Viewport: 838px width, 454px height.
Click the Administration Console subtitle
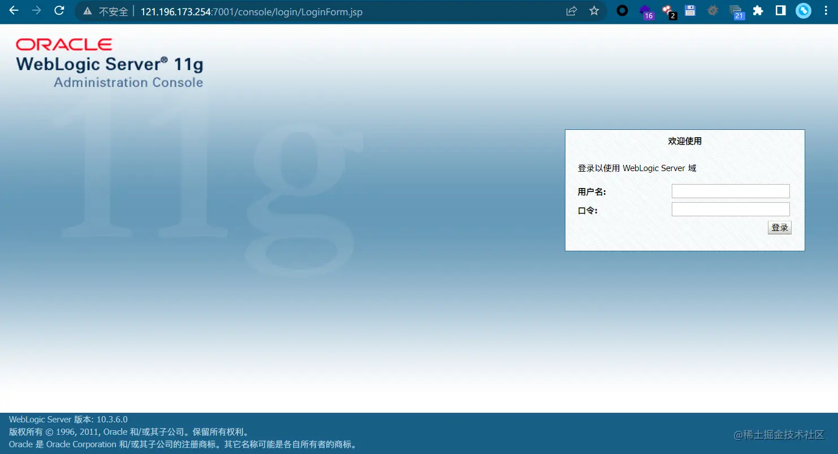pyautogui.click(x=128, y=82)
